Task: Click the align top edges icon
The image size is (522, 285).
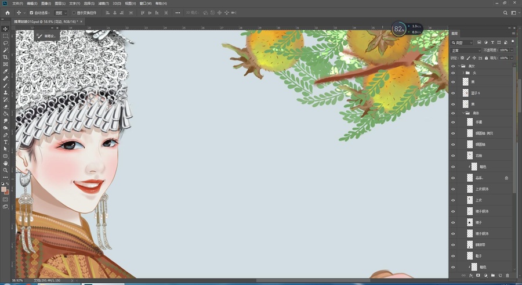Action: [x=143, y=13]
